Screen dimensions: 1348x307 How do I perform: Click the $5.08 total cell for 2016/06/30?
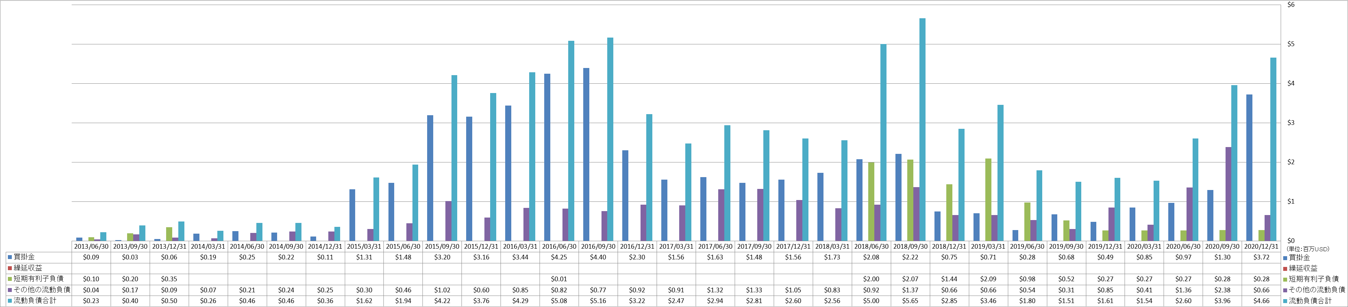tap(559, 301)
